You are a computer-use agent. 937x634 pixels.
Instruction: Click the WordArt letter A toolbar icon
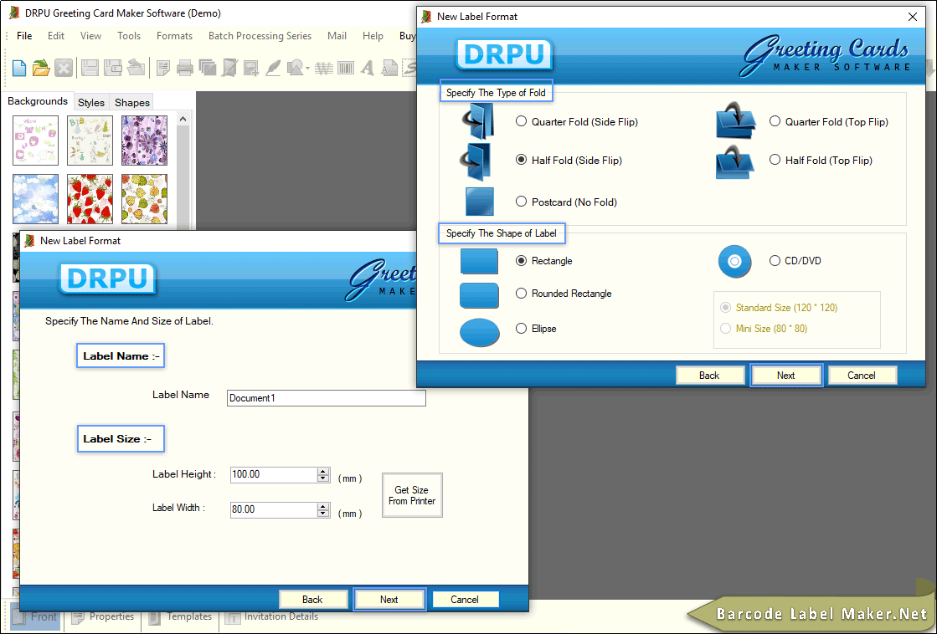tap(368, 68)
